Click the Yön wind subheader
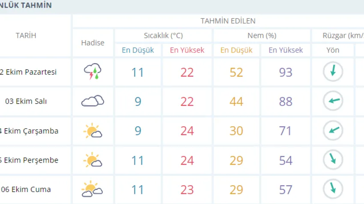This screenshot has width=364, height=204. (x=333, y=50)
